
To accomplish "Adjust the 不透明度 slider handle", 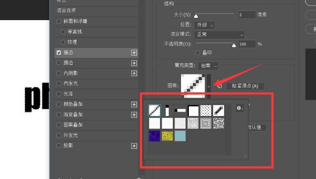I will tap(234, 46).
